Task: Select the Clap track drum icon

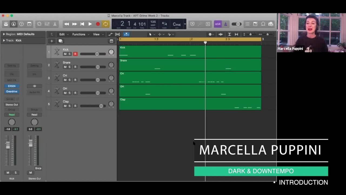Action: tap(57, 104)
